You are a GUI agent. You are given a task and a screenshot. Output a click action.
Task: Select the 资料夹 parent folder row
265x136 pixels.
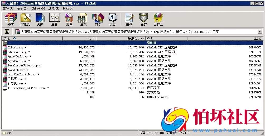click(x=132, y=43)
